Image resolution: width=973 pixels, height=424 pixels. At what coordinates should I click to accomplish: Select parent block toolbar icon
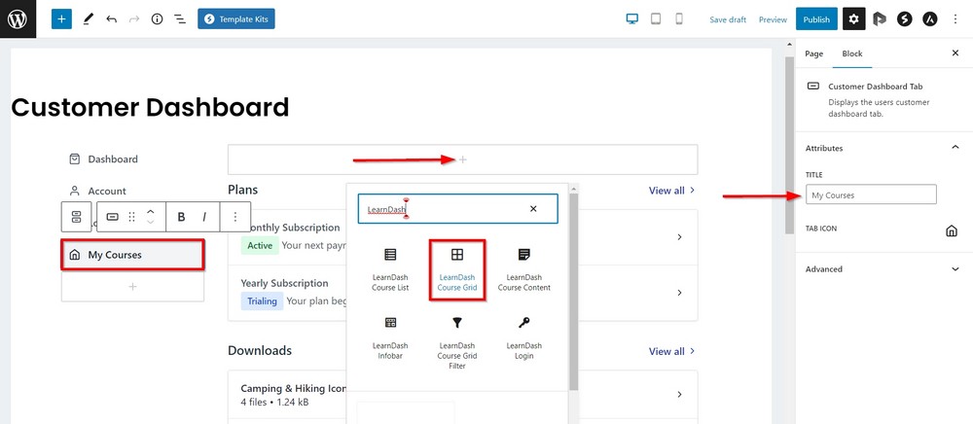click(x=76, y=217)
